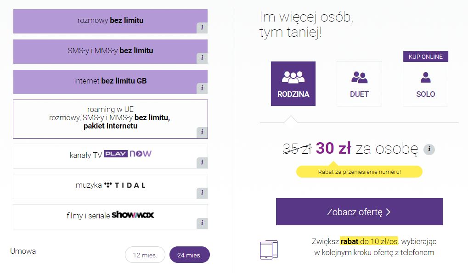Choose the RODZINA plan tab
The image size is (468, 273).
pyautogui.click(x=293, y=84)
